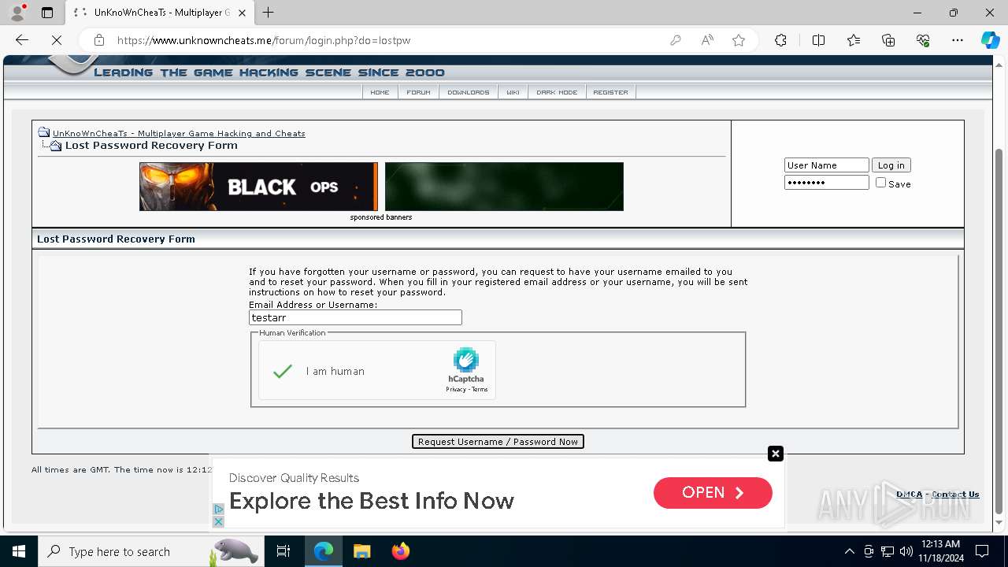Screen dimensions: 1008x567
Task: Open Microsoft Edge from the taskbar
Action: click(x=324, y=551)
